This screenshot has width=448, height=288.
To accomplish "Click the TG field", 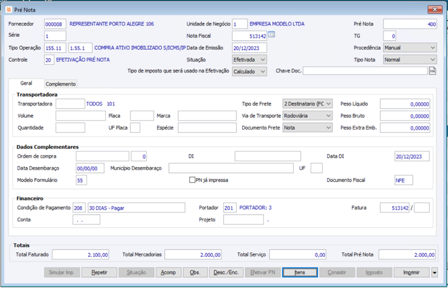I will 389,36.
